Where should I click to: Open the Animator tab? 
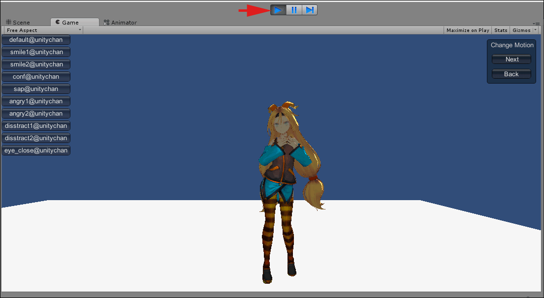coord(121,23)
